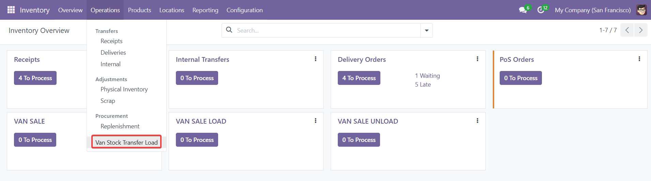Open the activities clock icon

541,10
